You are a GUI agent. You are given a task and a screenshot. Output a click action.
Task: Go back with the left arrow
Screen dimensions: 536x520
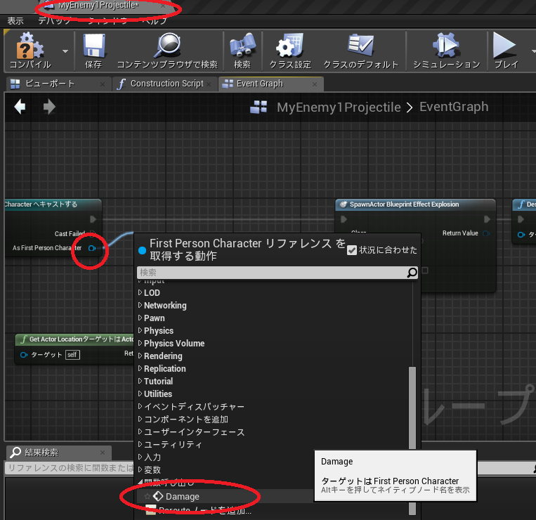coord(20,107)
